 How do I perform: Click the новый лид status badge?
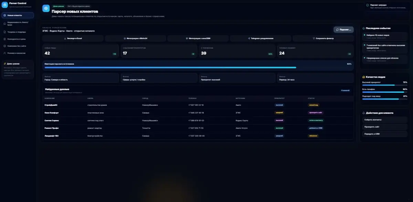(x=314, y=105)
